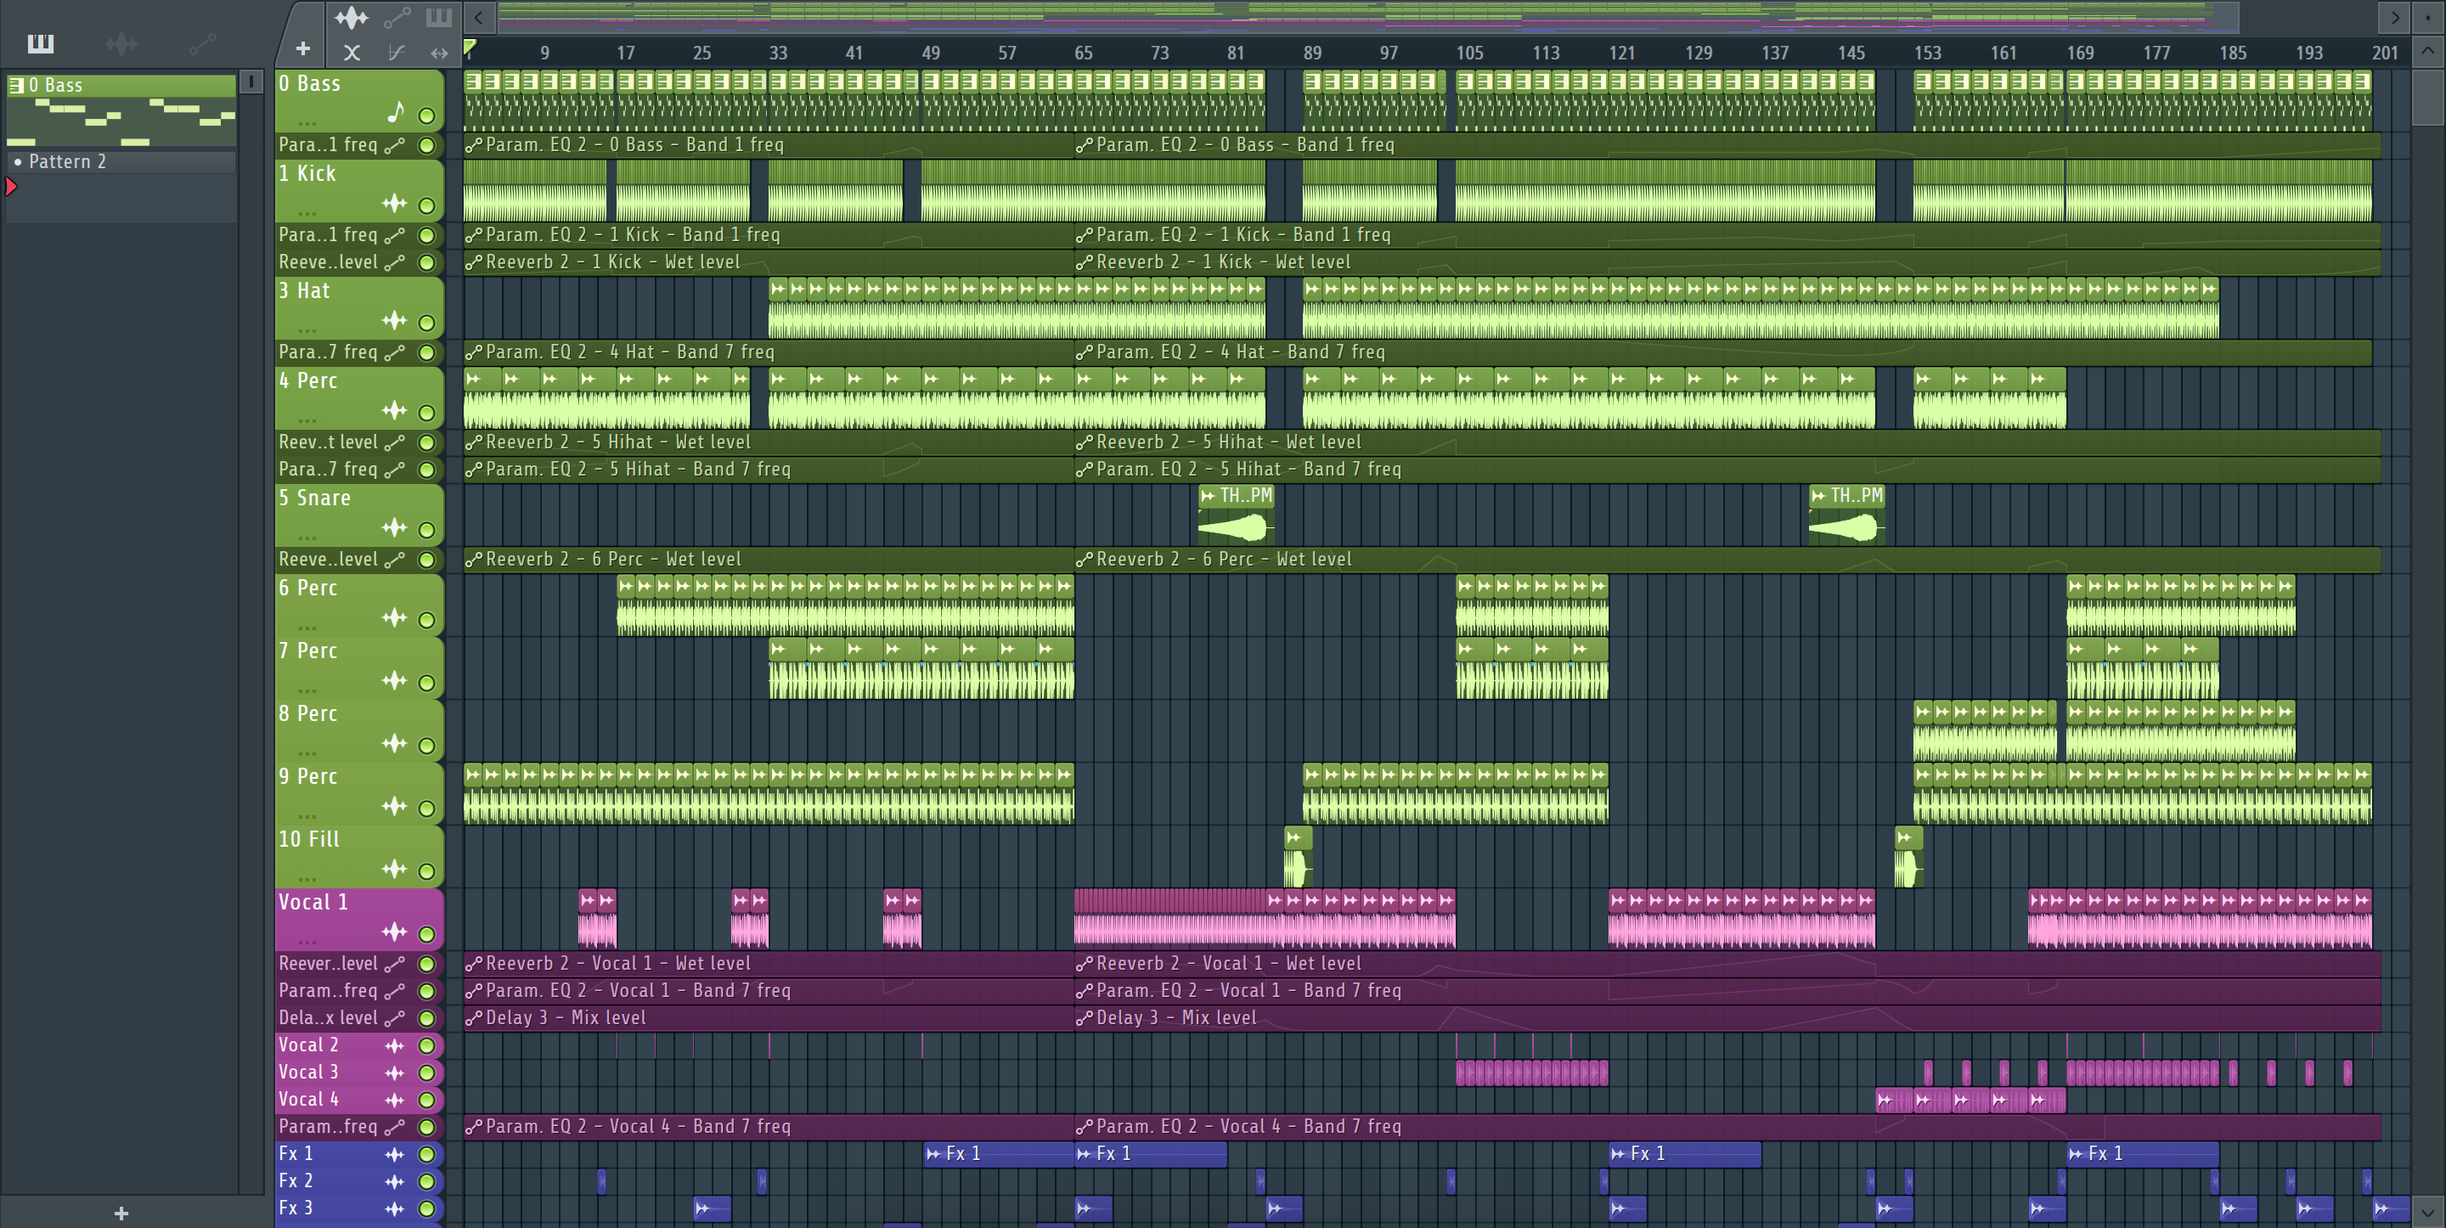
Task: Click the automation icon on the Reever..level track under Vocal 1
Action: pos(395,964)
